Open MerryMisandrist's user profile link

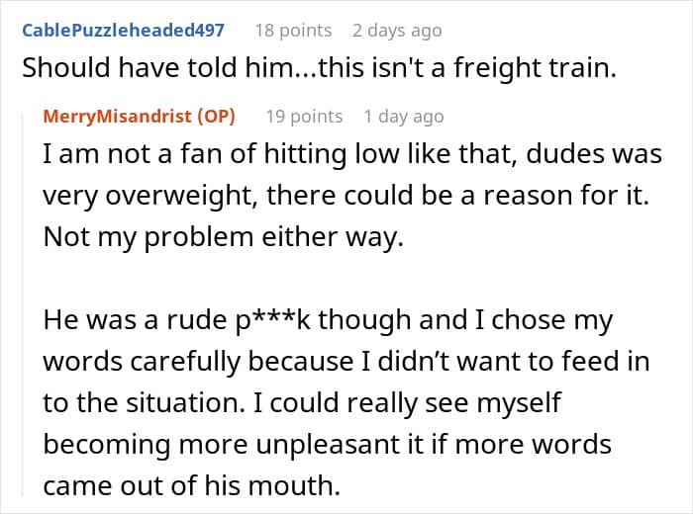[118, 116]
